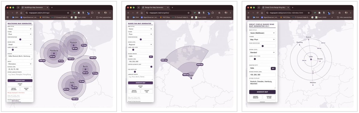Adjust Label Size slider in Great Circle panel

(x=255, y=59)
